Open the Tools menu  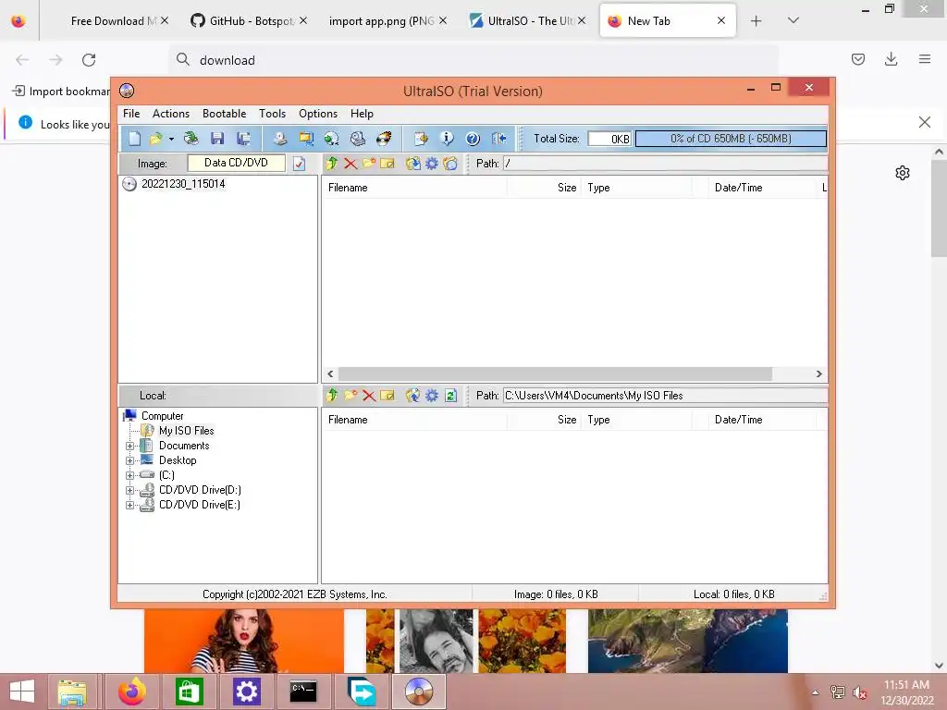click(x=273, y=114)
